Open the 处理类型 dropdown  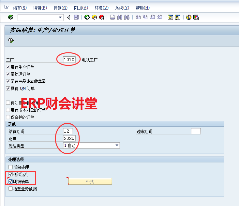[91, 145]
